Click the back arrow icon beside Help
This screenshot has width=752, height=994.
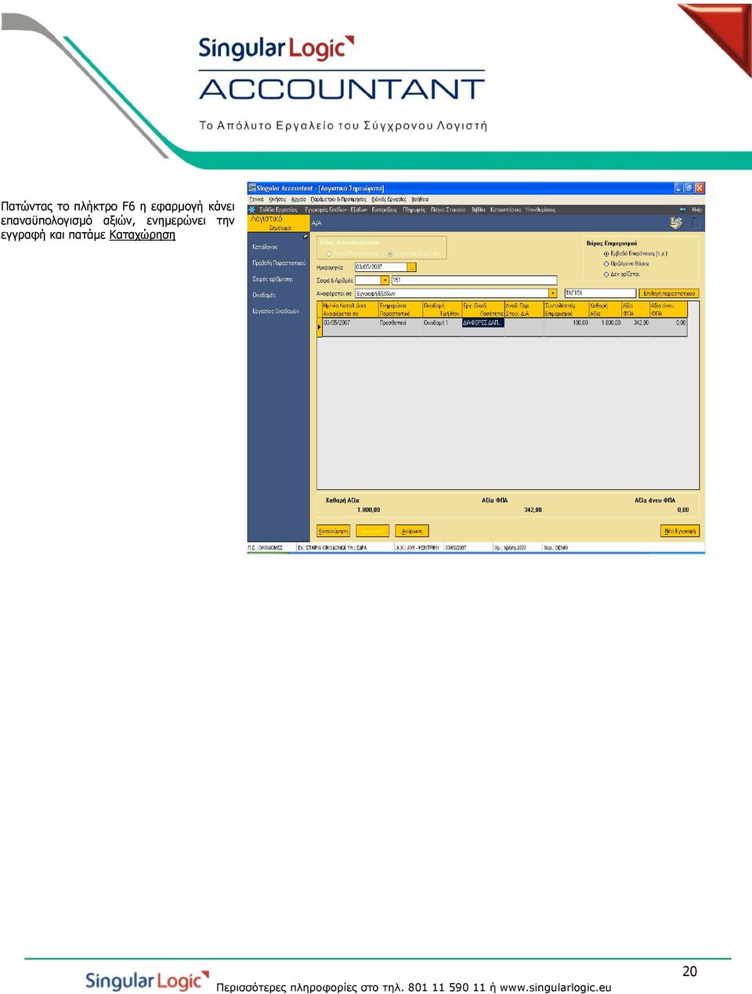point(683,209)
